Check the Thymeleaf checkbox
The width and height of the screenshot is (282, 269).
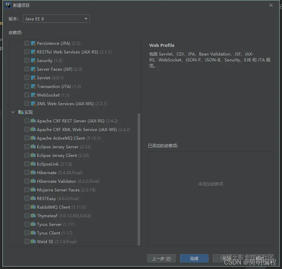[27, 216]
